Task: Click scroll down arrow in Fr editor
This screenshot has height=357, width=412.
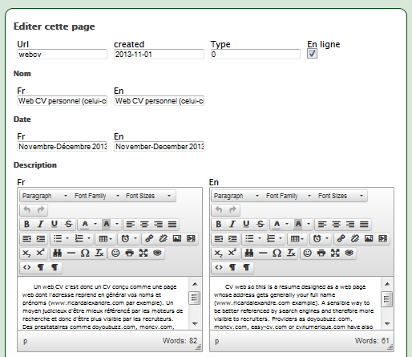Action: [195, 323]
